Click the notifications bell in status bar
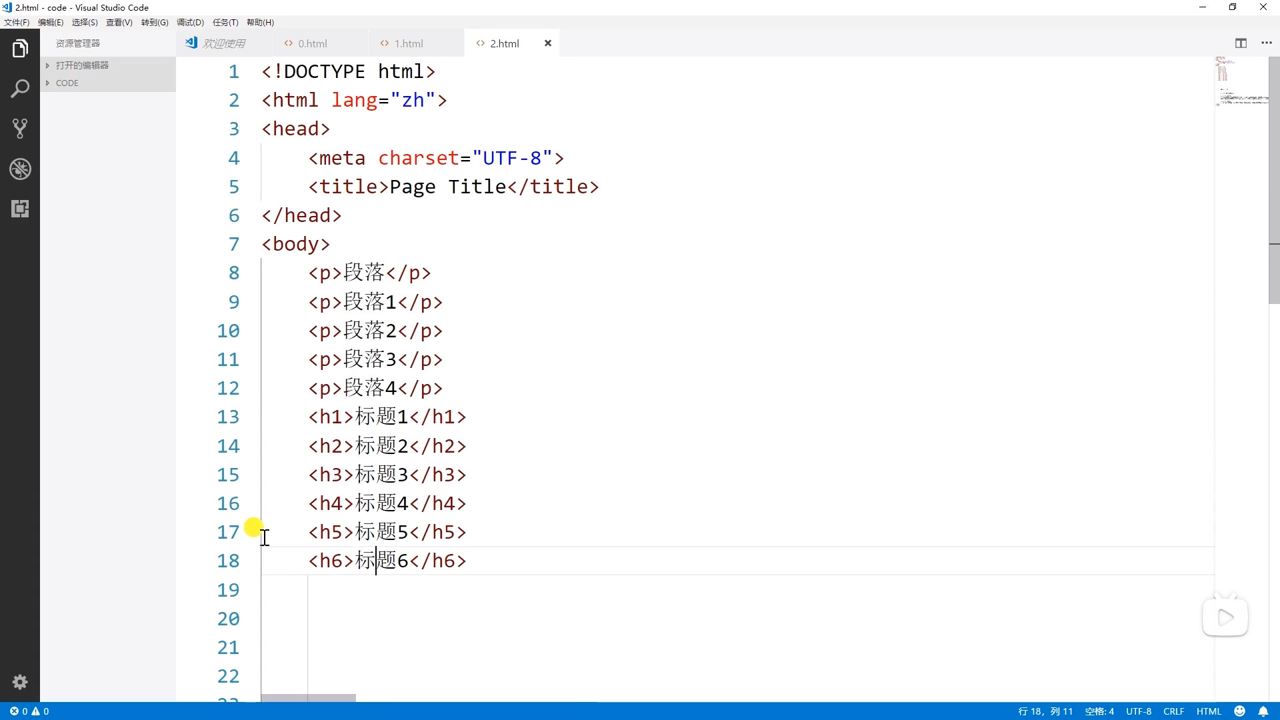Screen dimensions: 1280x720 point(1263,711)
